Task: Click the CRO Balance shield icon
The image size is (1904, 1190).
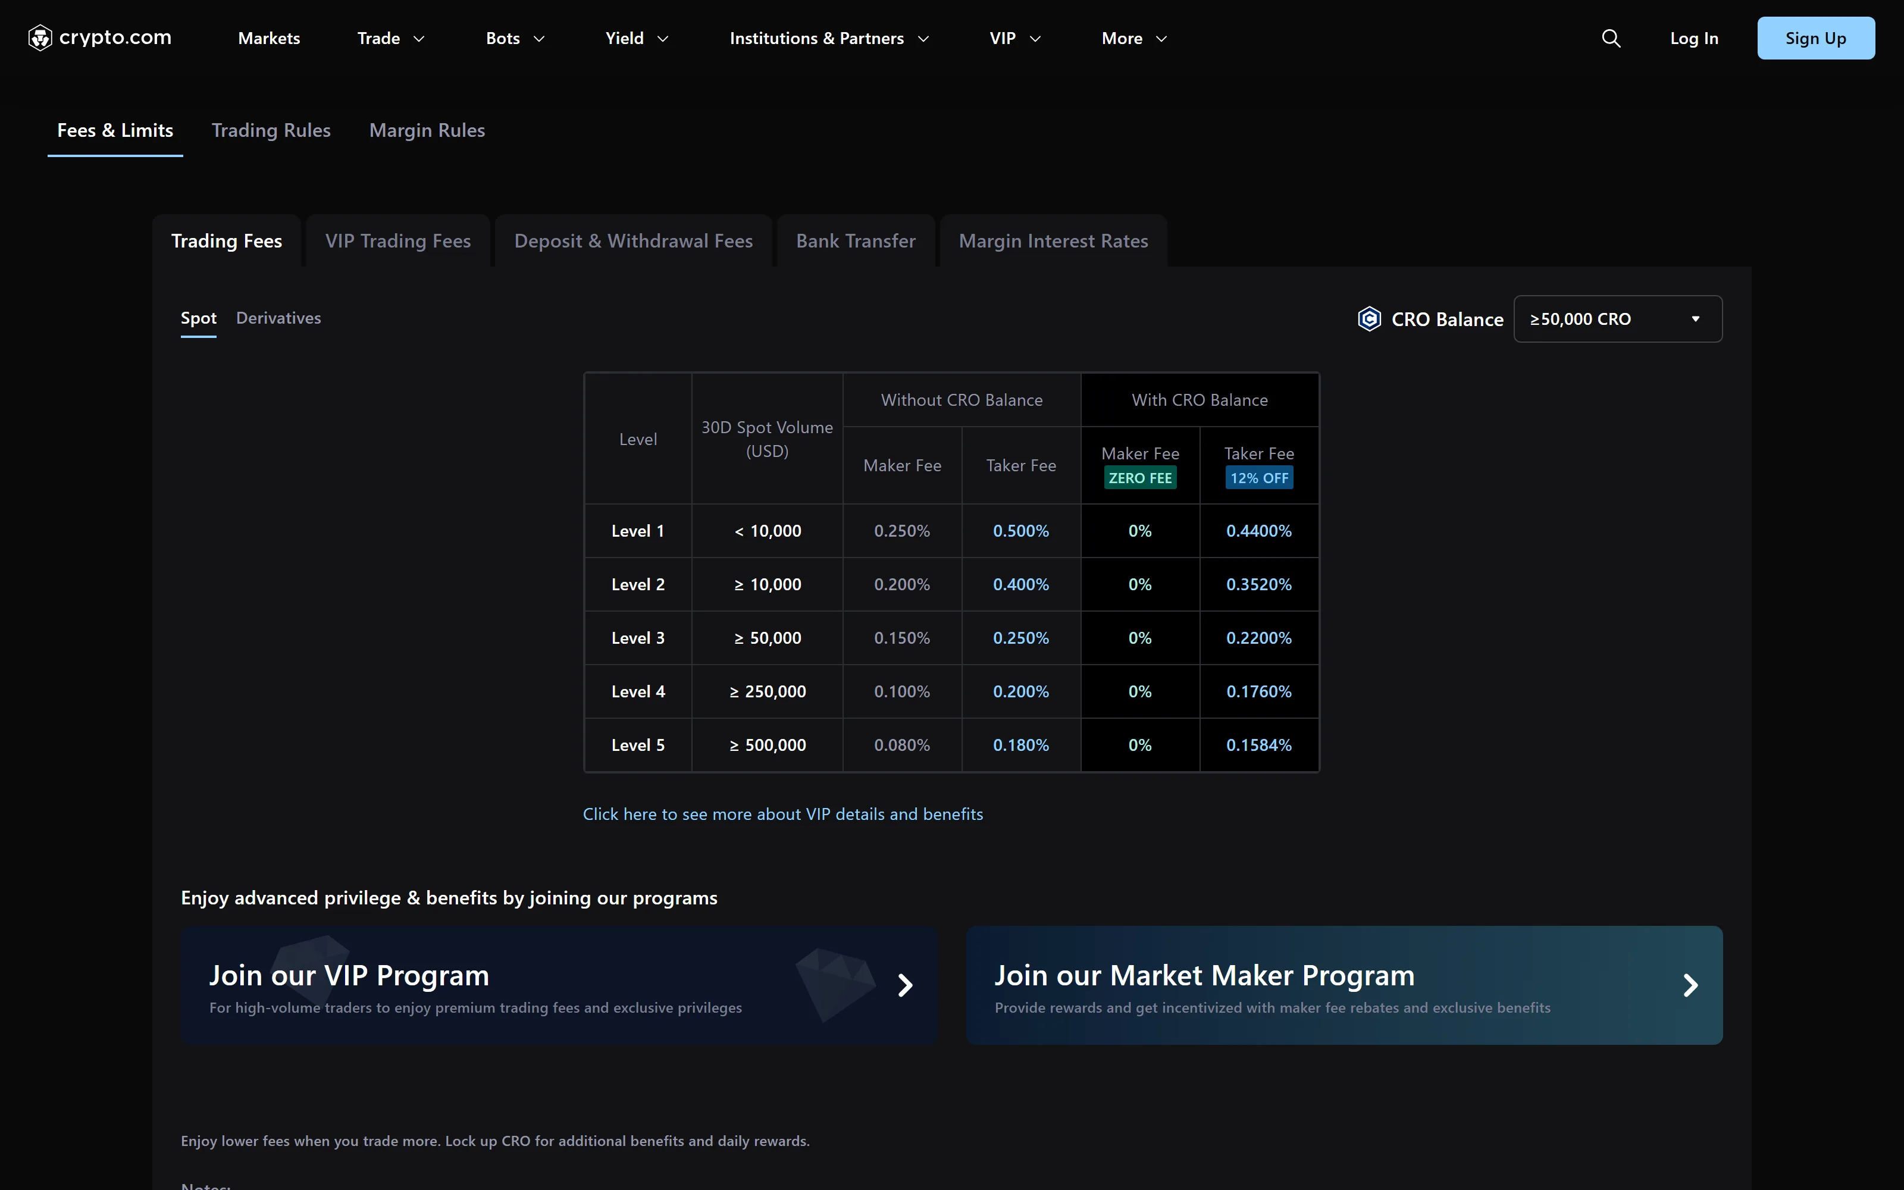Action: tap(1369, 319)
